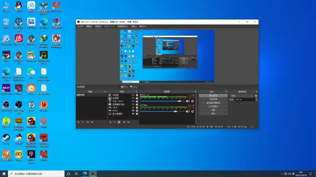Open the NVIDIA RTX Voice desktop shortcut

44,58
